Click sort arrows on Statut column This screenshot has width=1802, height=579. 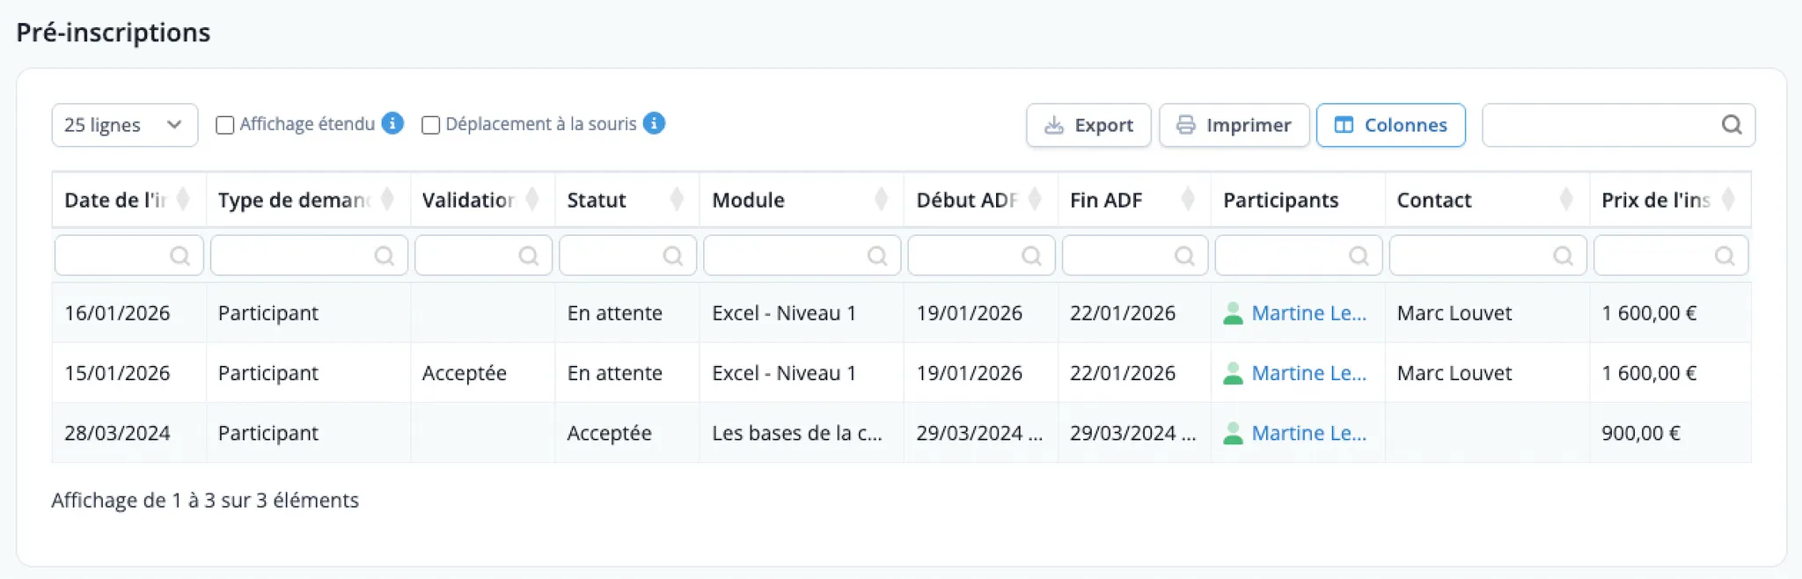(677, 200)
